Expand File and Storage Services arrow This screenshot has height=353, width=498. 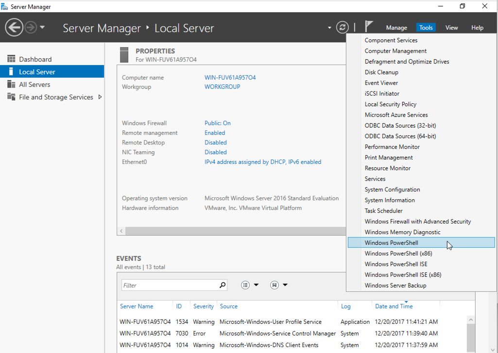pos(100,97)
